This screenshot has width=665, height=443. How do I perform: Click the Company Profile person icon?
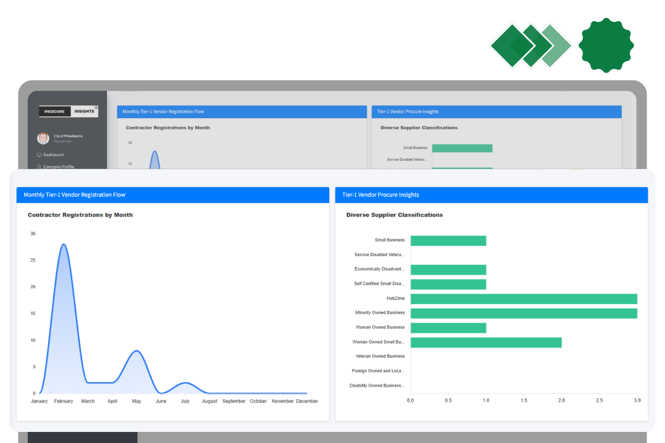[39, 167]
